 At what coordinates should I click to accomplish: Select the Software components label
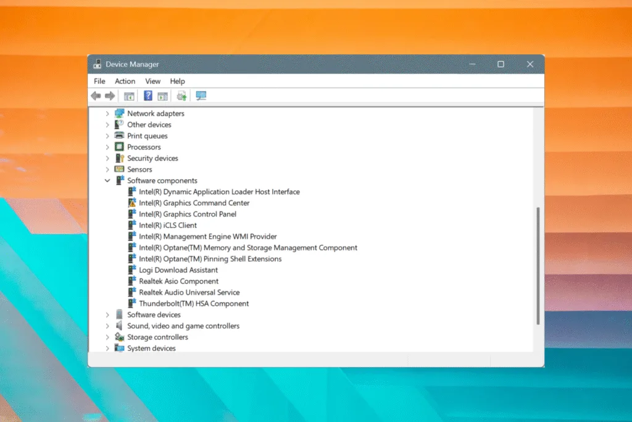(162, 180)
